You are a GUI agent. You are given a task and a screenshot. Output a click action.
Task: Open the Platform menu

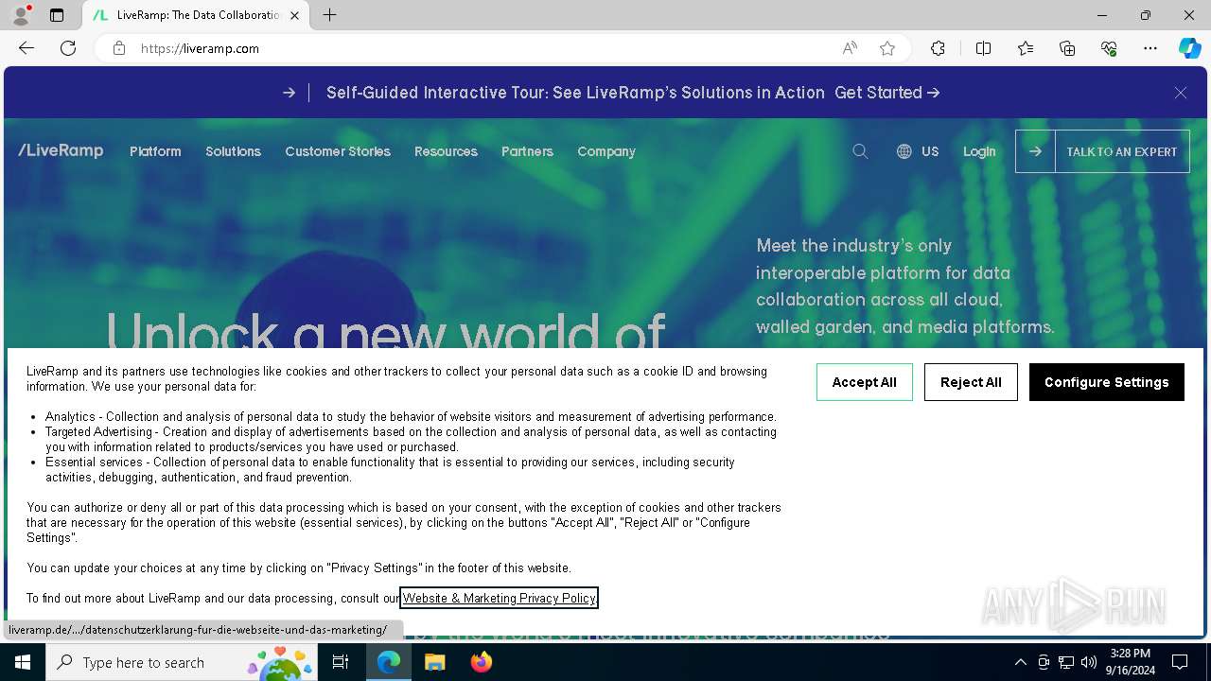point(155,151)
